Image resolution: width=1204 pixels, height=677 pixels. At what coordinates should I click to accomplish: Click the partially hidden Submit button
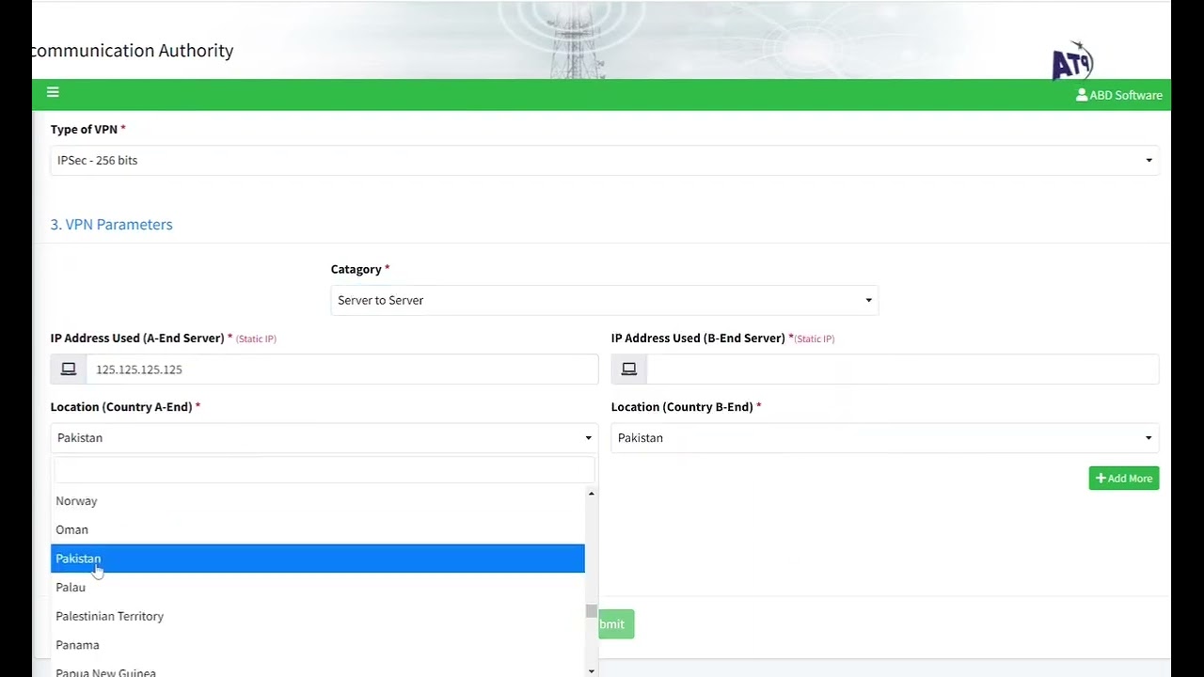[x=616, y=624]
